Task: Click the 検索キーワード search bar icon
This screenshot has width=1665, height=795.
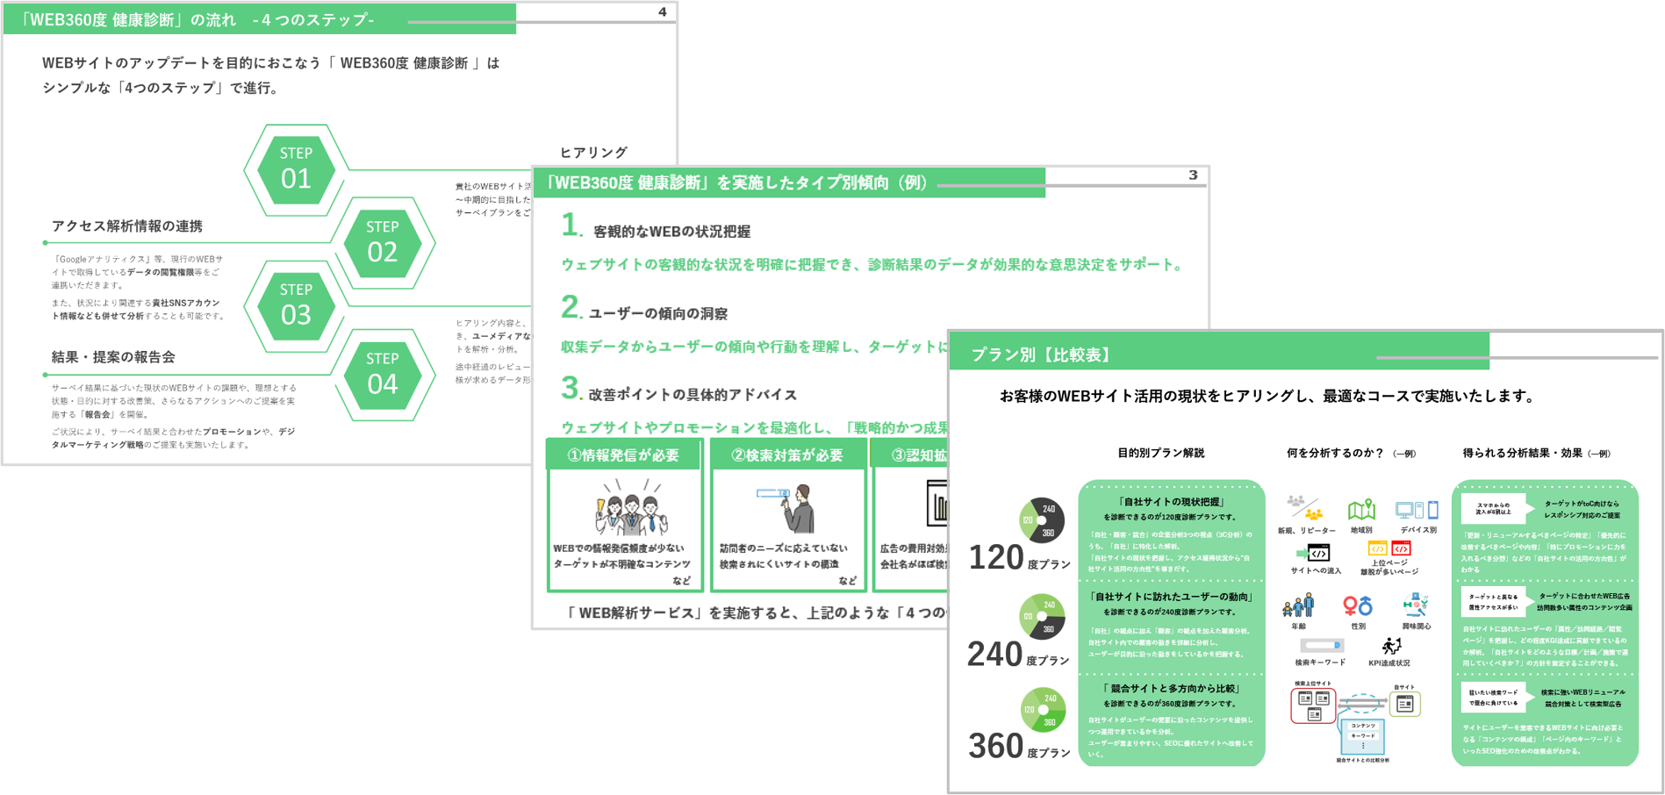Action: pos(1321,646)
